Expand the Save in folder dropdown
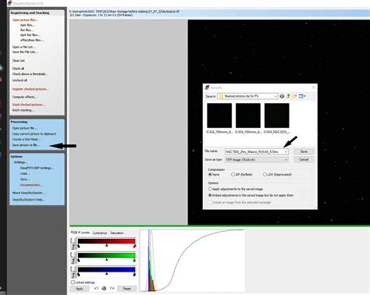The width and height of the screenshot is (370, 295). click(x=276, y=96)
